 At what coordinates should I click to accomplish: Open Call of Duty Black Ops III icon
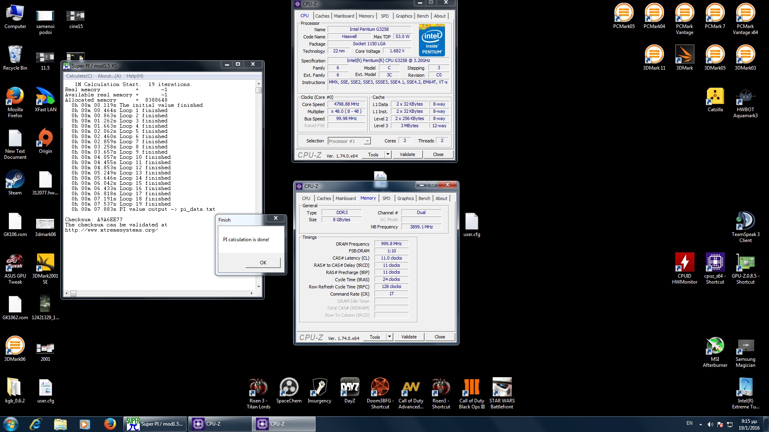pyautogui.click(x=471, y=393)
